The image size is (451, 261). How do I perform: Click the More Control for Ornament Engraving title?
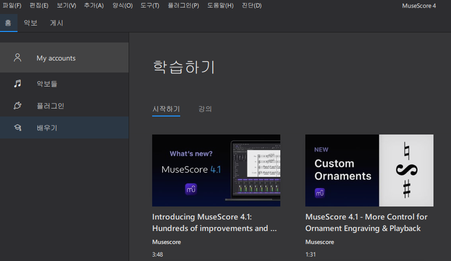tap(366, 222)
